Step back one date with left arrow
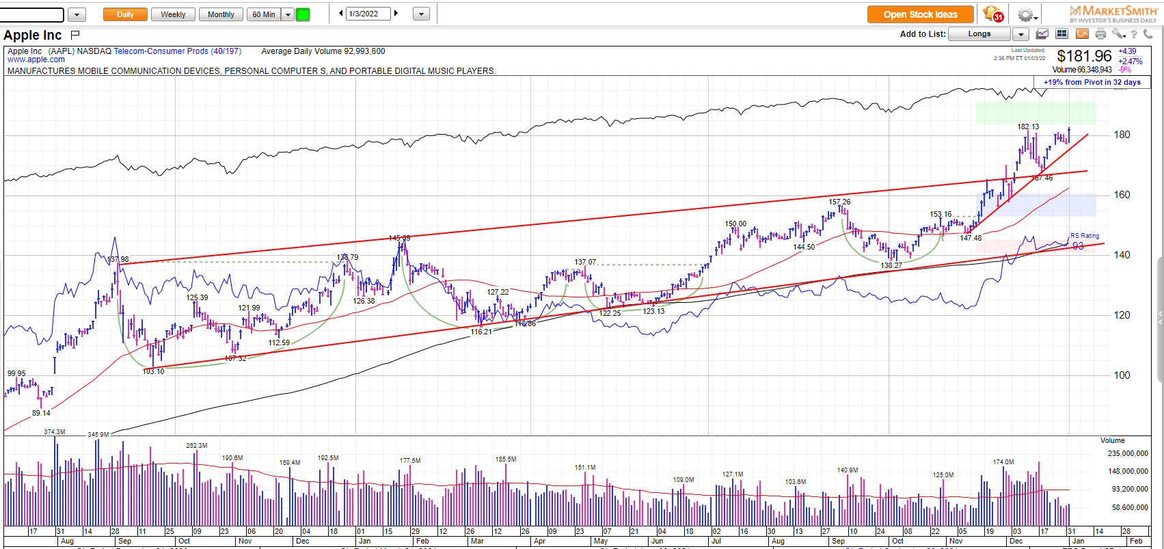This screenshot has width=1164, height=549. [341, 14]
